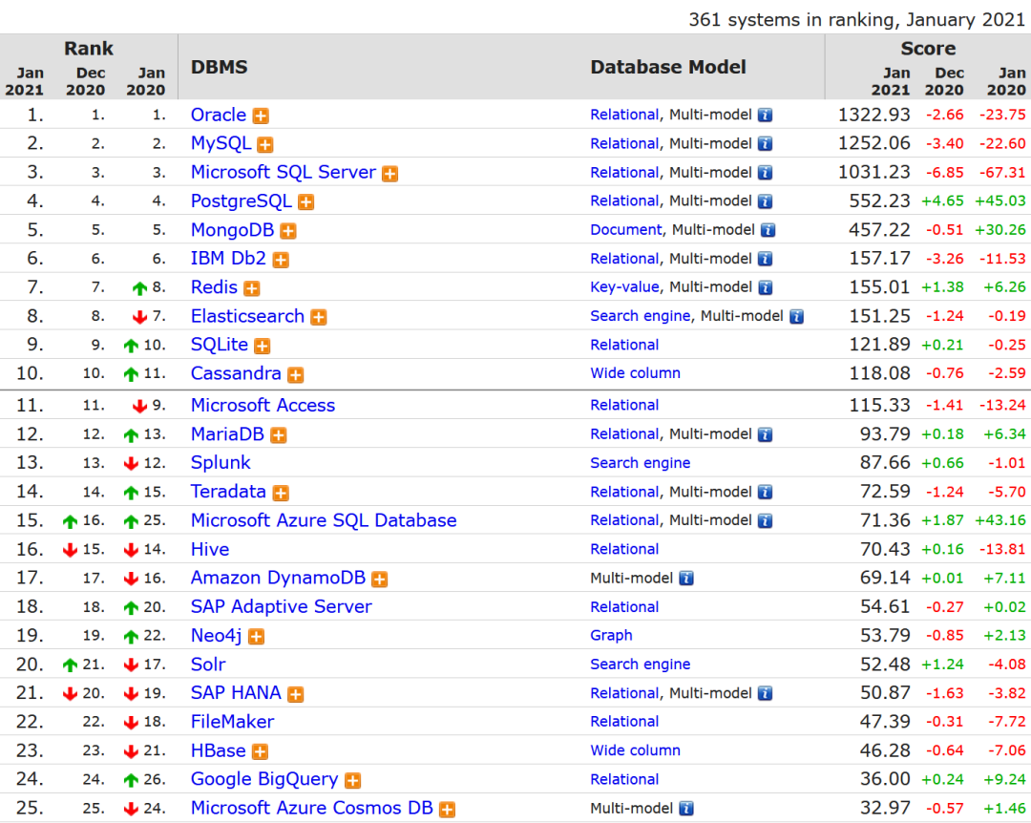Click the info icon in the Elasticsearch row
The height and width of the screenshot is (823, 1031).
(796, 316)
